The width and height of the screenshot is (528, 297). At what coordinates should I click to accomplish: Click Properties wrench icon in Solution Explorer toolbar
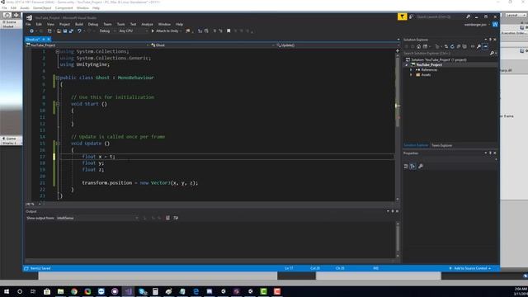[478, 46]
